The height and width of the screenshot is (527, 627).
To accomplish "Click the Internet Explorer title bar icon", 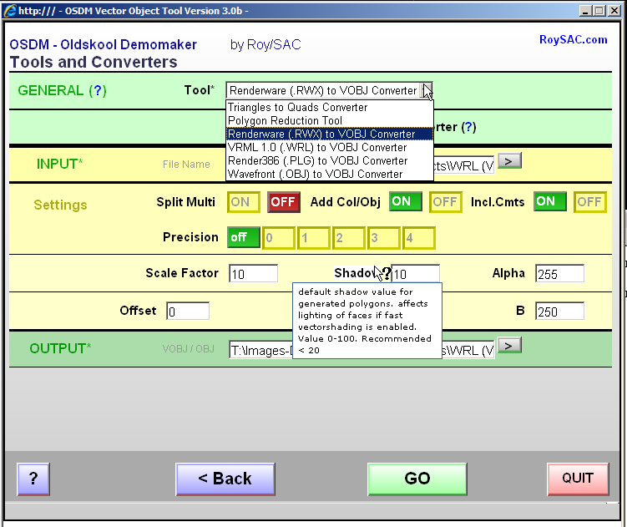I will 9,11.
